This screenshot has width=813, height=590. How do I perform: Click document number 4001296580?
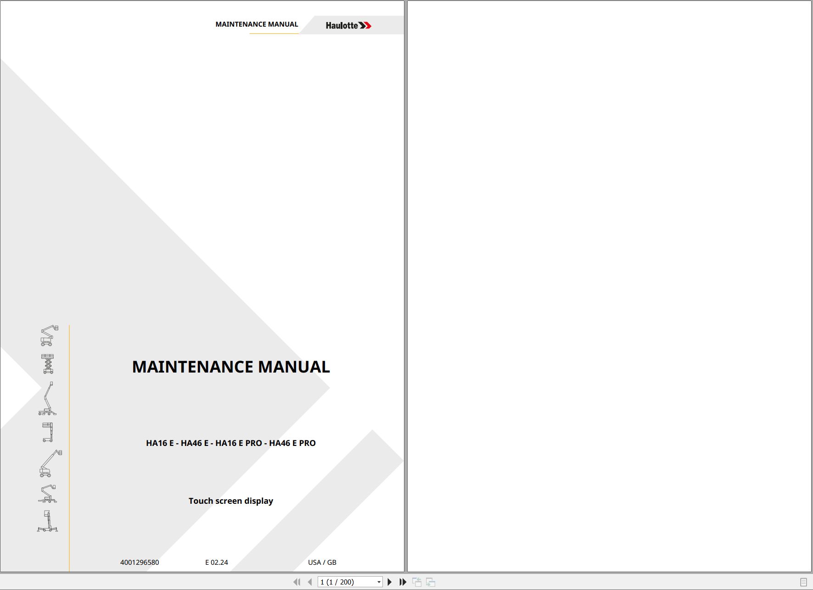coord(140,562)
